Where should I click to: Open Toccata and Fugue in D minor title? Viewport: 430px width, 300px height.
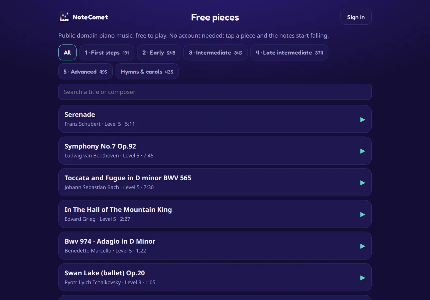tap(128, 178)
